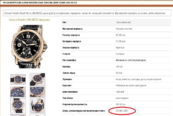Click the 'Калибр' row label
Viewport: 173px width, 116px height.
(x=67, y=66)
